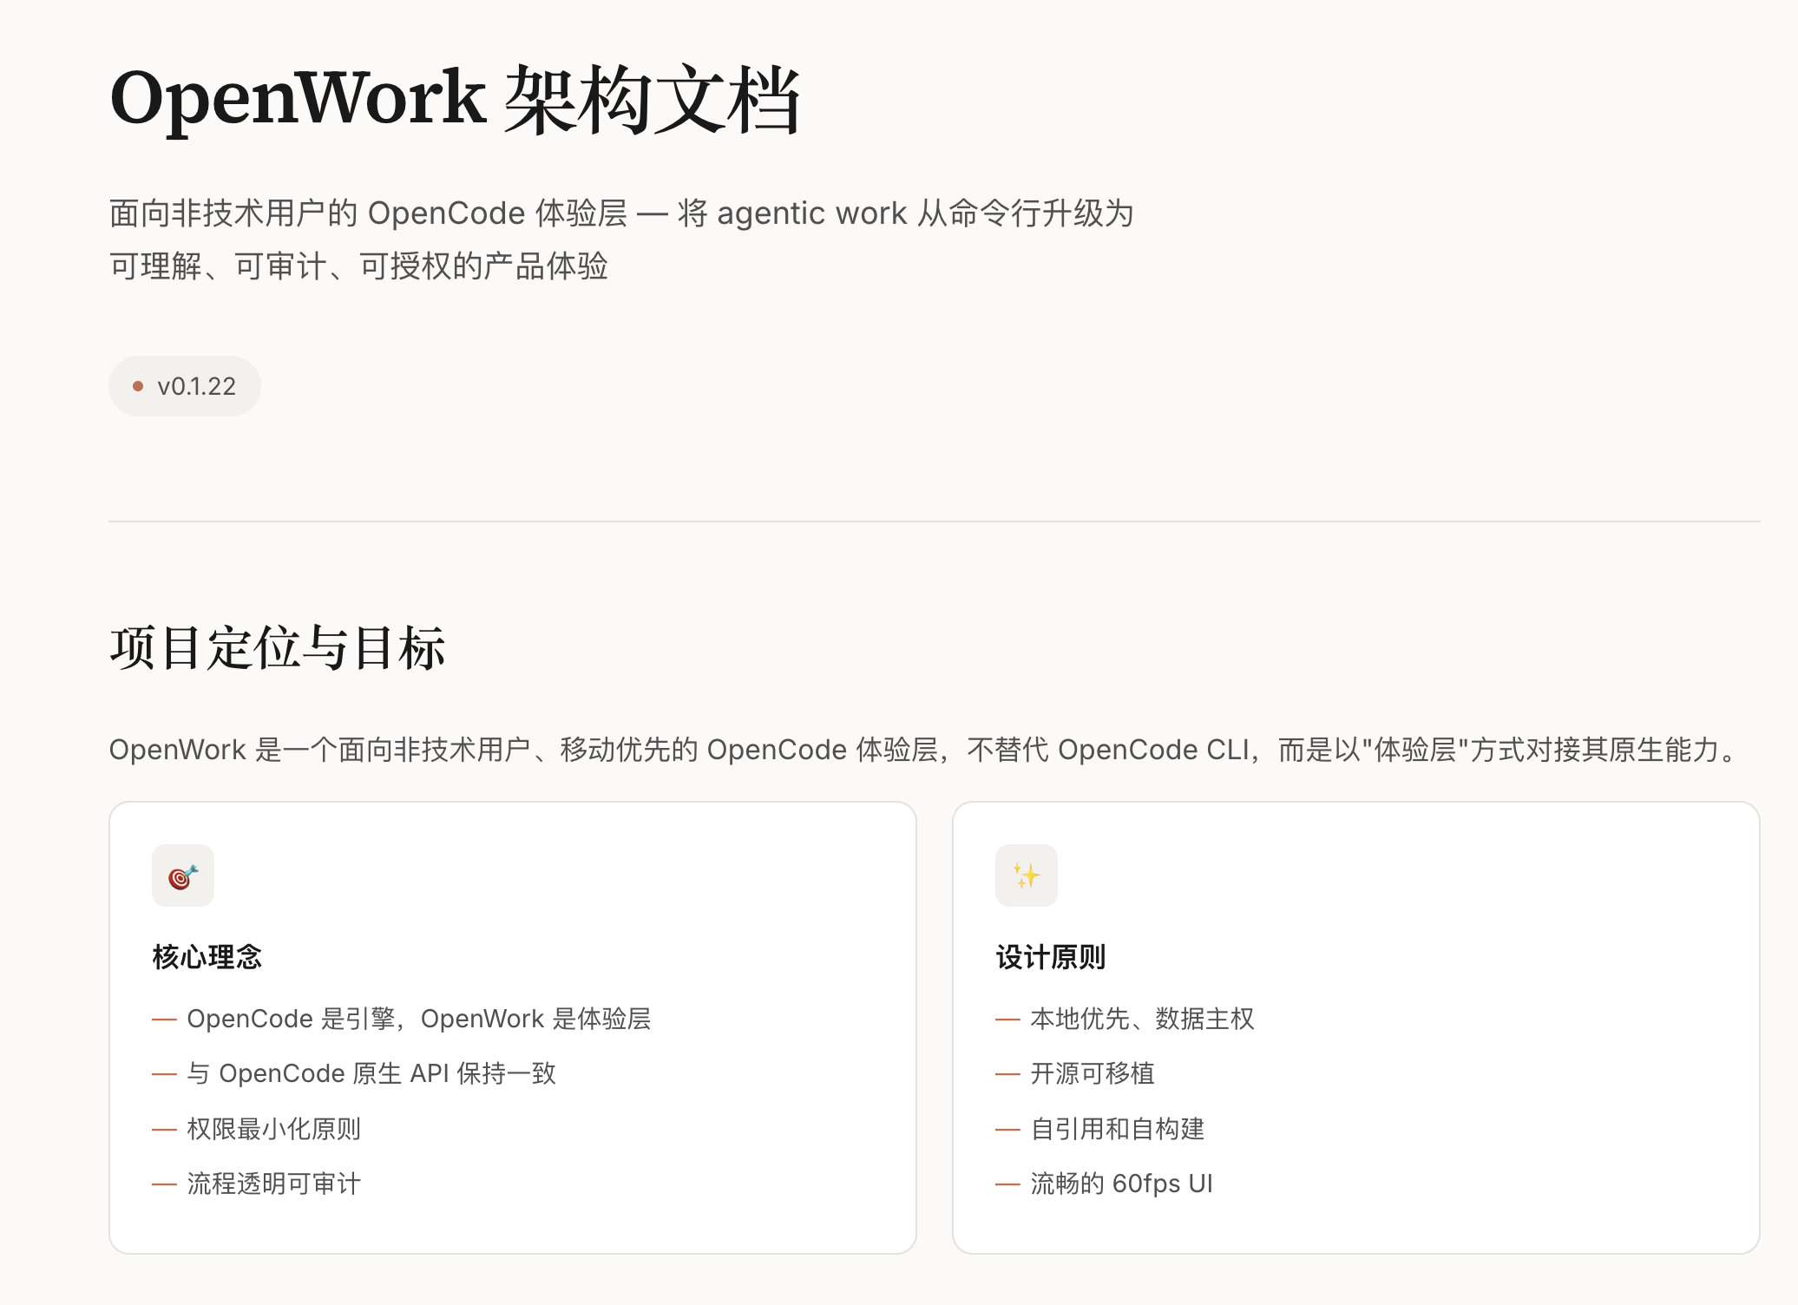Select the 权限最小化原则 list item
1798x1305 pixels.
pyautogui.click(x=273, y=1129)
